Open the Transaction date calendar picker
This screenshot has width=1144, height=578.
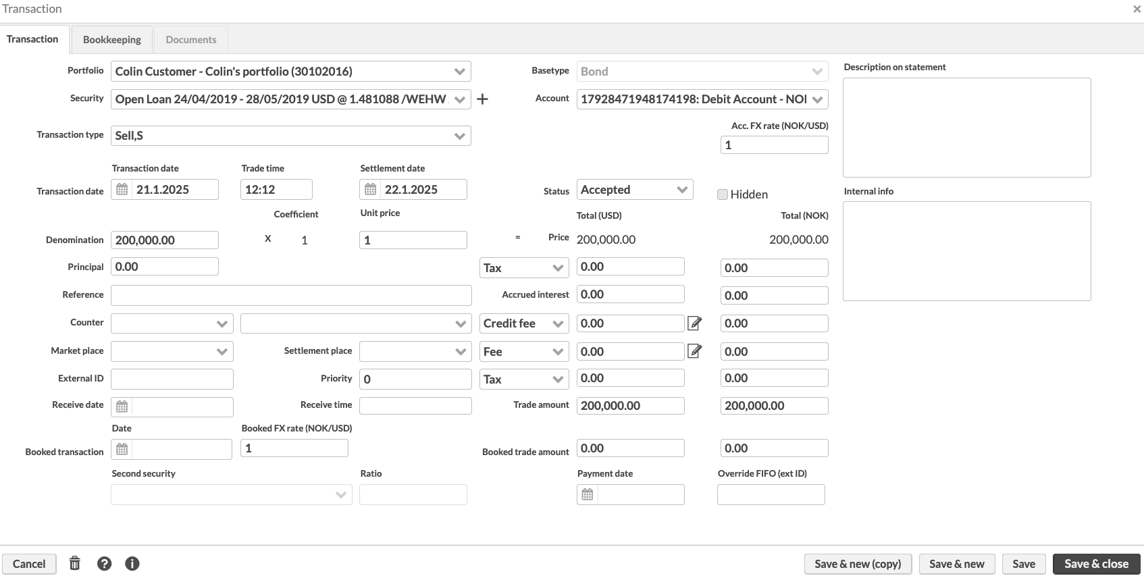122,190
